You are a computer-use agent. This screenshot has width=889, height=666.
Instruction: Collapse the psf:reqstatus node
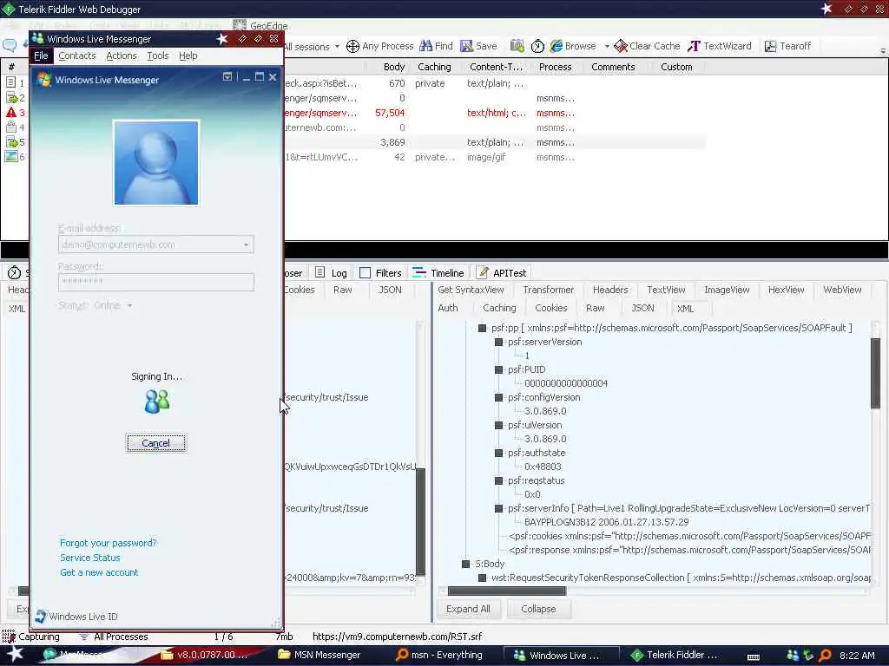tap(499, 480)
